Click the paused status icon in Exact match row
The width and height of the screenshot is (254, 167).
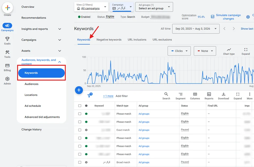click(86, 130)
